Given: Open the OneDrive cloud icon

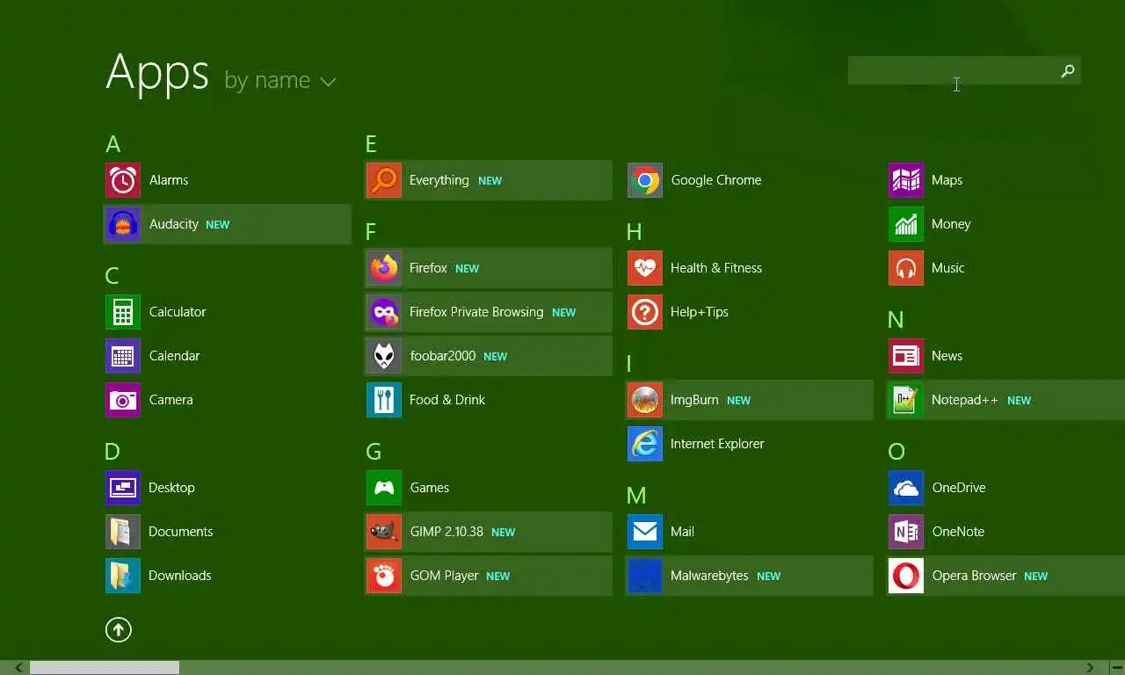Looking at the screenshot, I should coord(906,488).
